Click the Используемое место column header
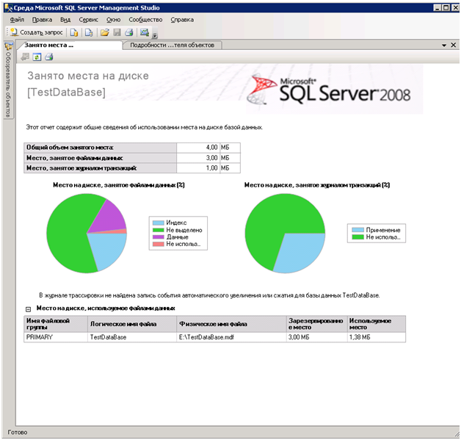Screen dimensions: 461x440 pyautogui.click(x=377, y=324)
